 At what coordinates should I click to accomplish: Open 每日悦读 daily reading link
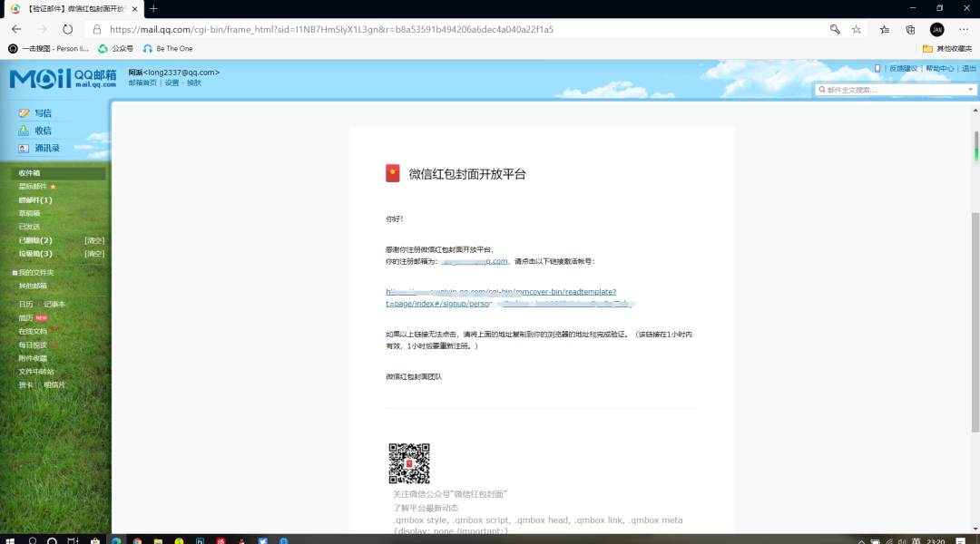click(x=33, y=345)
